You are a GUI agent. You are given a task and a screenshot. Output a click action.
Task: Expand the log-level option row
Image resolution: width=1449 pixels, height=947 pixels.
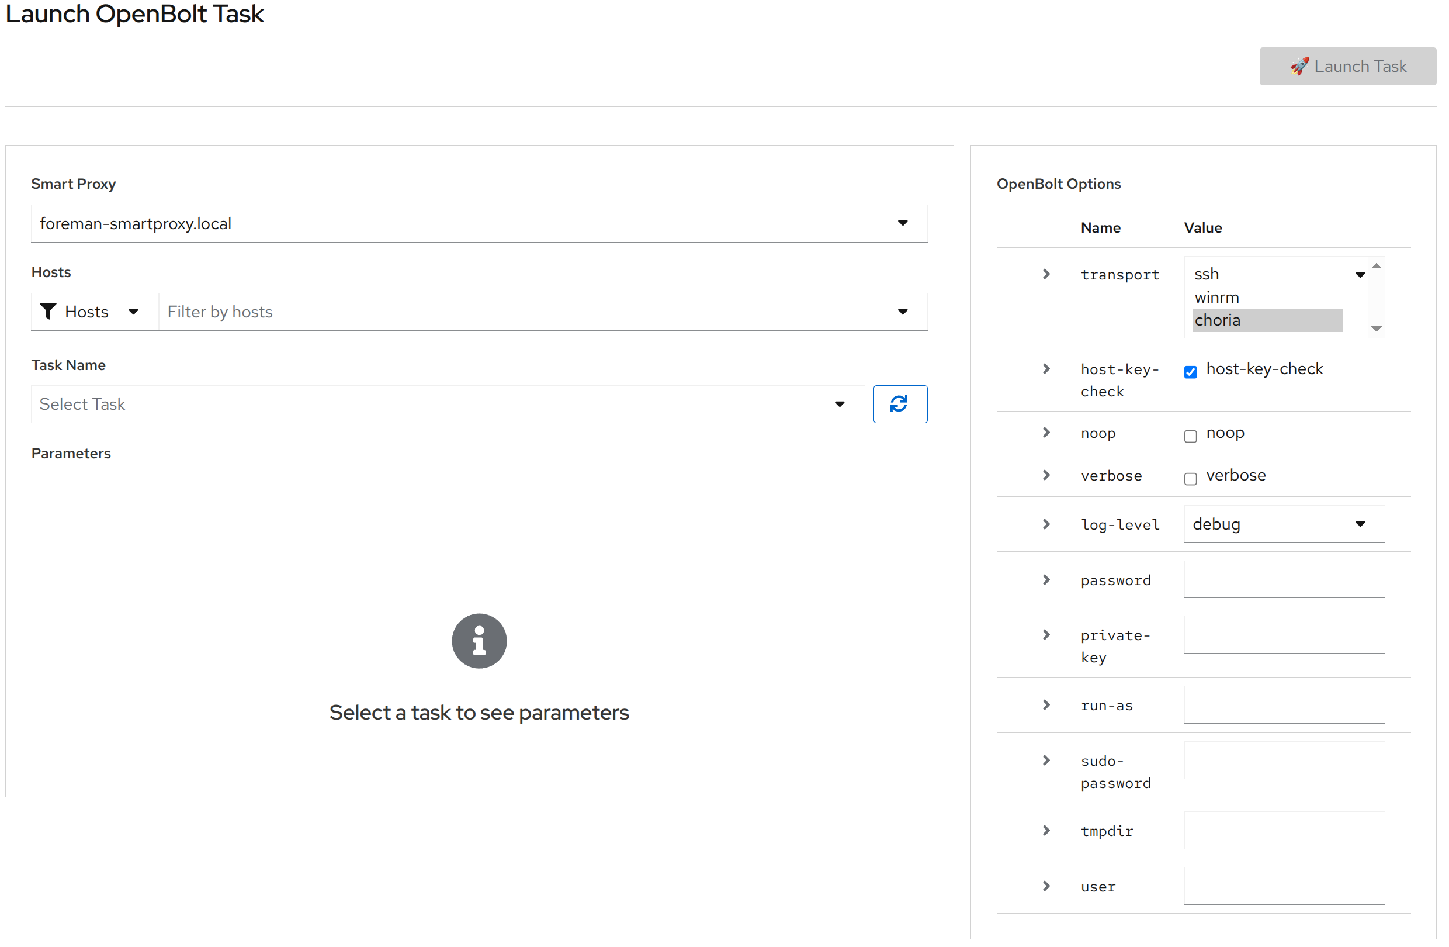1046,524
